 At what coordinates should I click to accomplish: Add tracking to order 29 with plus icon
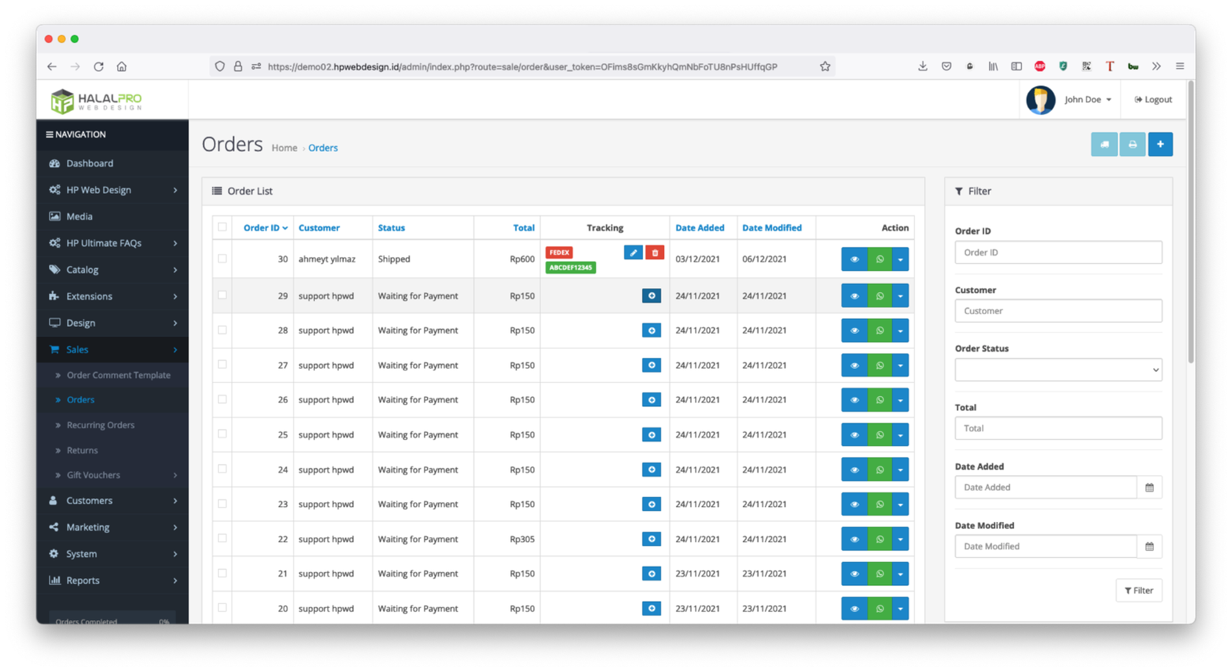coord(651,296)
